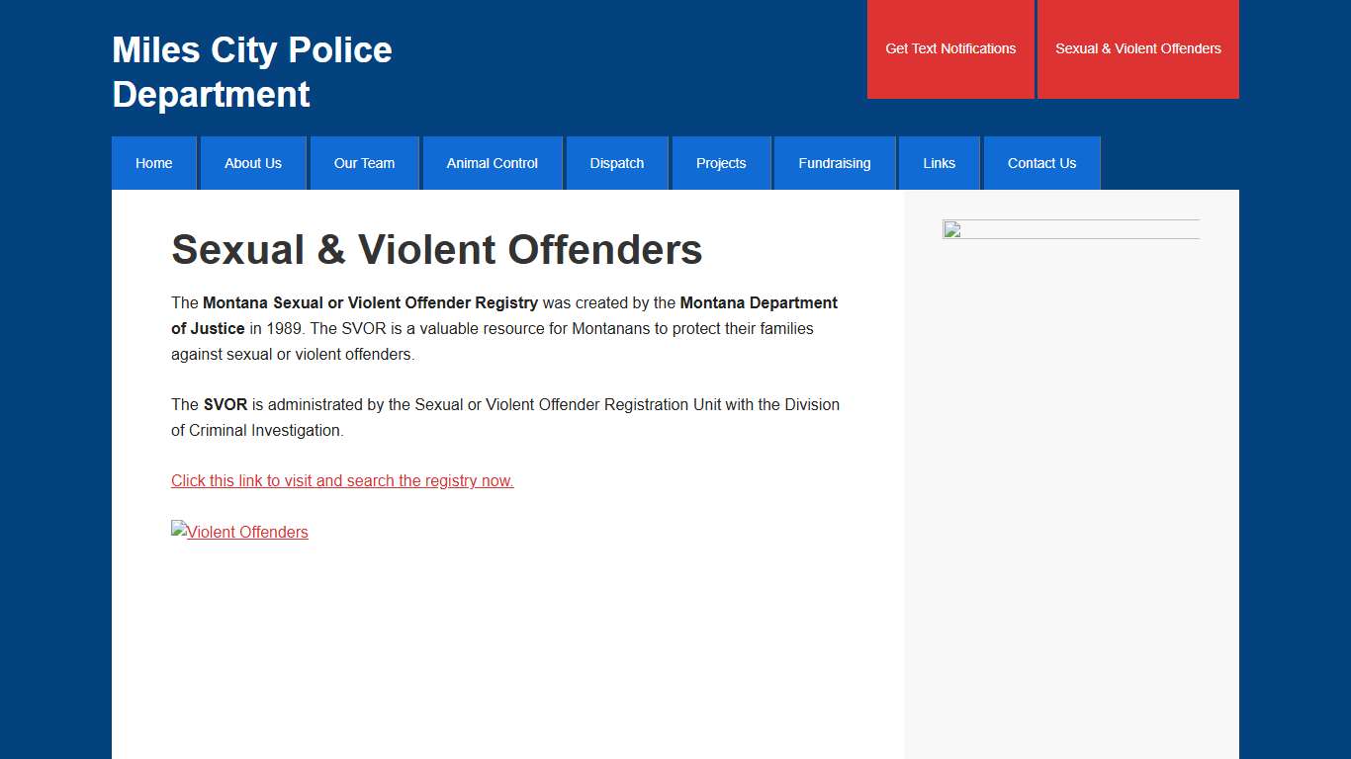Click the broken image icon in the sidebar
This screenshot has height=759, width=1351.
tap(950, 230)
